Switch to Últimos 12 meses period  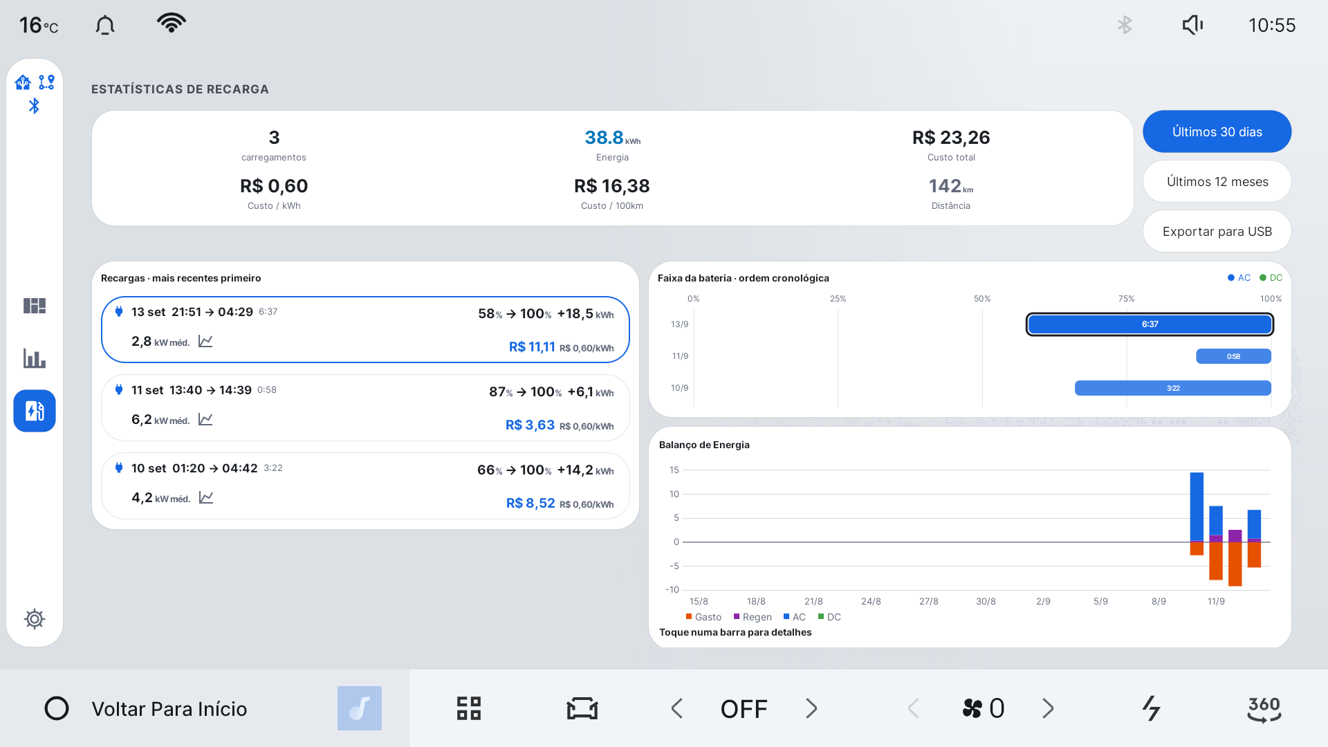pyautogui.click(x=1217, y=181)
